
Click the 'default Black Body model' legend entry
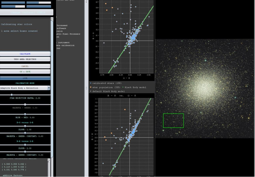click(108, 91)
